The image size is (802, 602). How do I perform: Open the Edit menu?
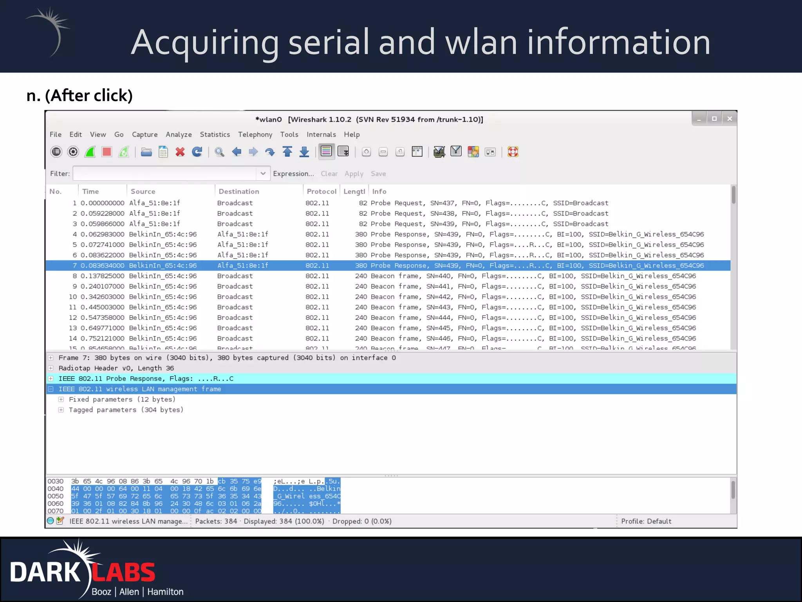[76, 134]
